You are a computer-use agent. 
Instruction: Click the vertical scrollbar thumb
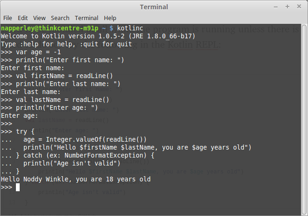(304, 120)
